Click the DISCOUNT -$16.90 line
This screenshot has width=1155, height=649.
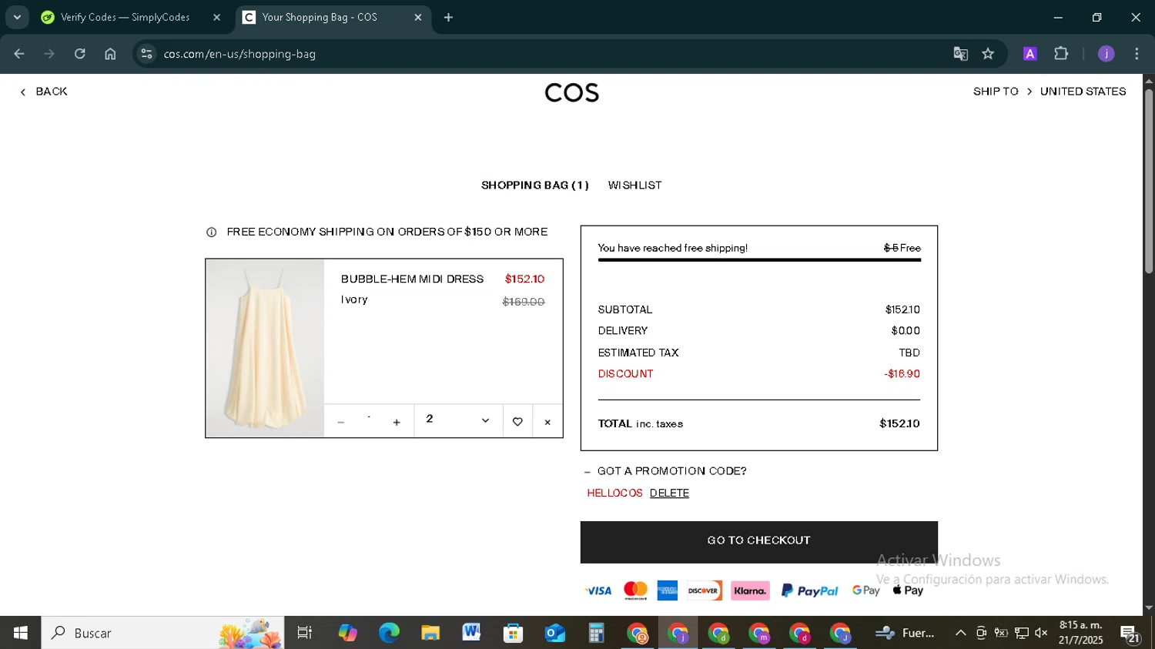759,374
